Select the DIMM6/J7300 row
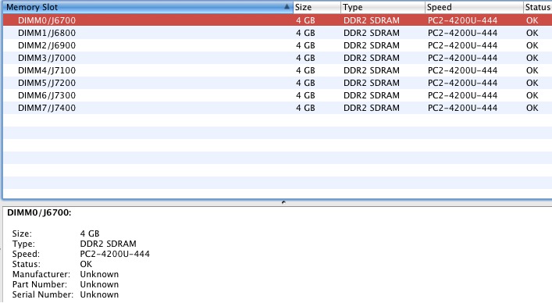The image size is (552, 303). click(x=277, y=95)
